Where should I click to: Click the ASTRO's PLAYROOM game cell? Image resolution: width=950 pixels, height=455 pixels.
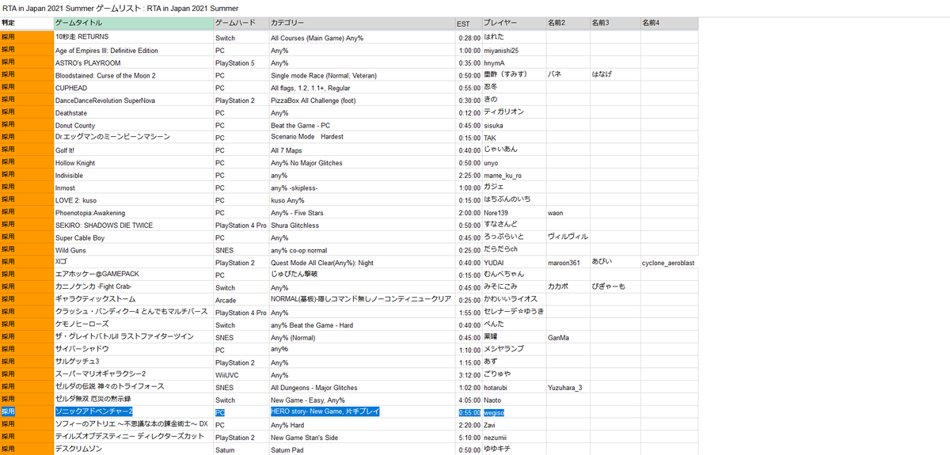coord(133,63)
